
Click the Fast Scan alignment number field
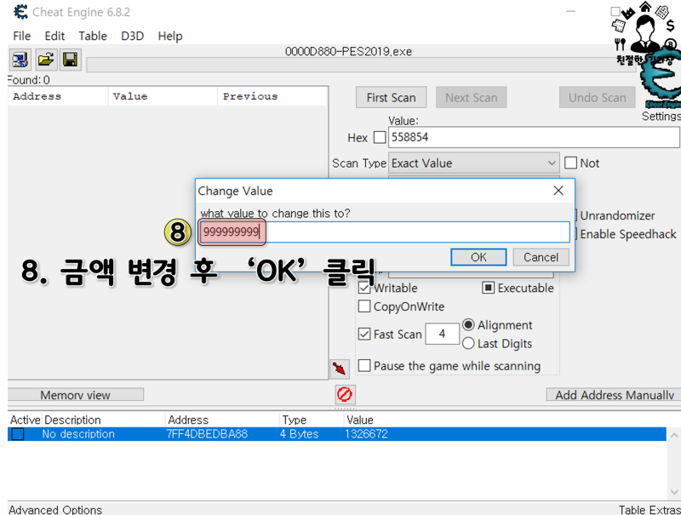tap(442, 334)
